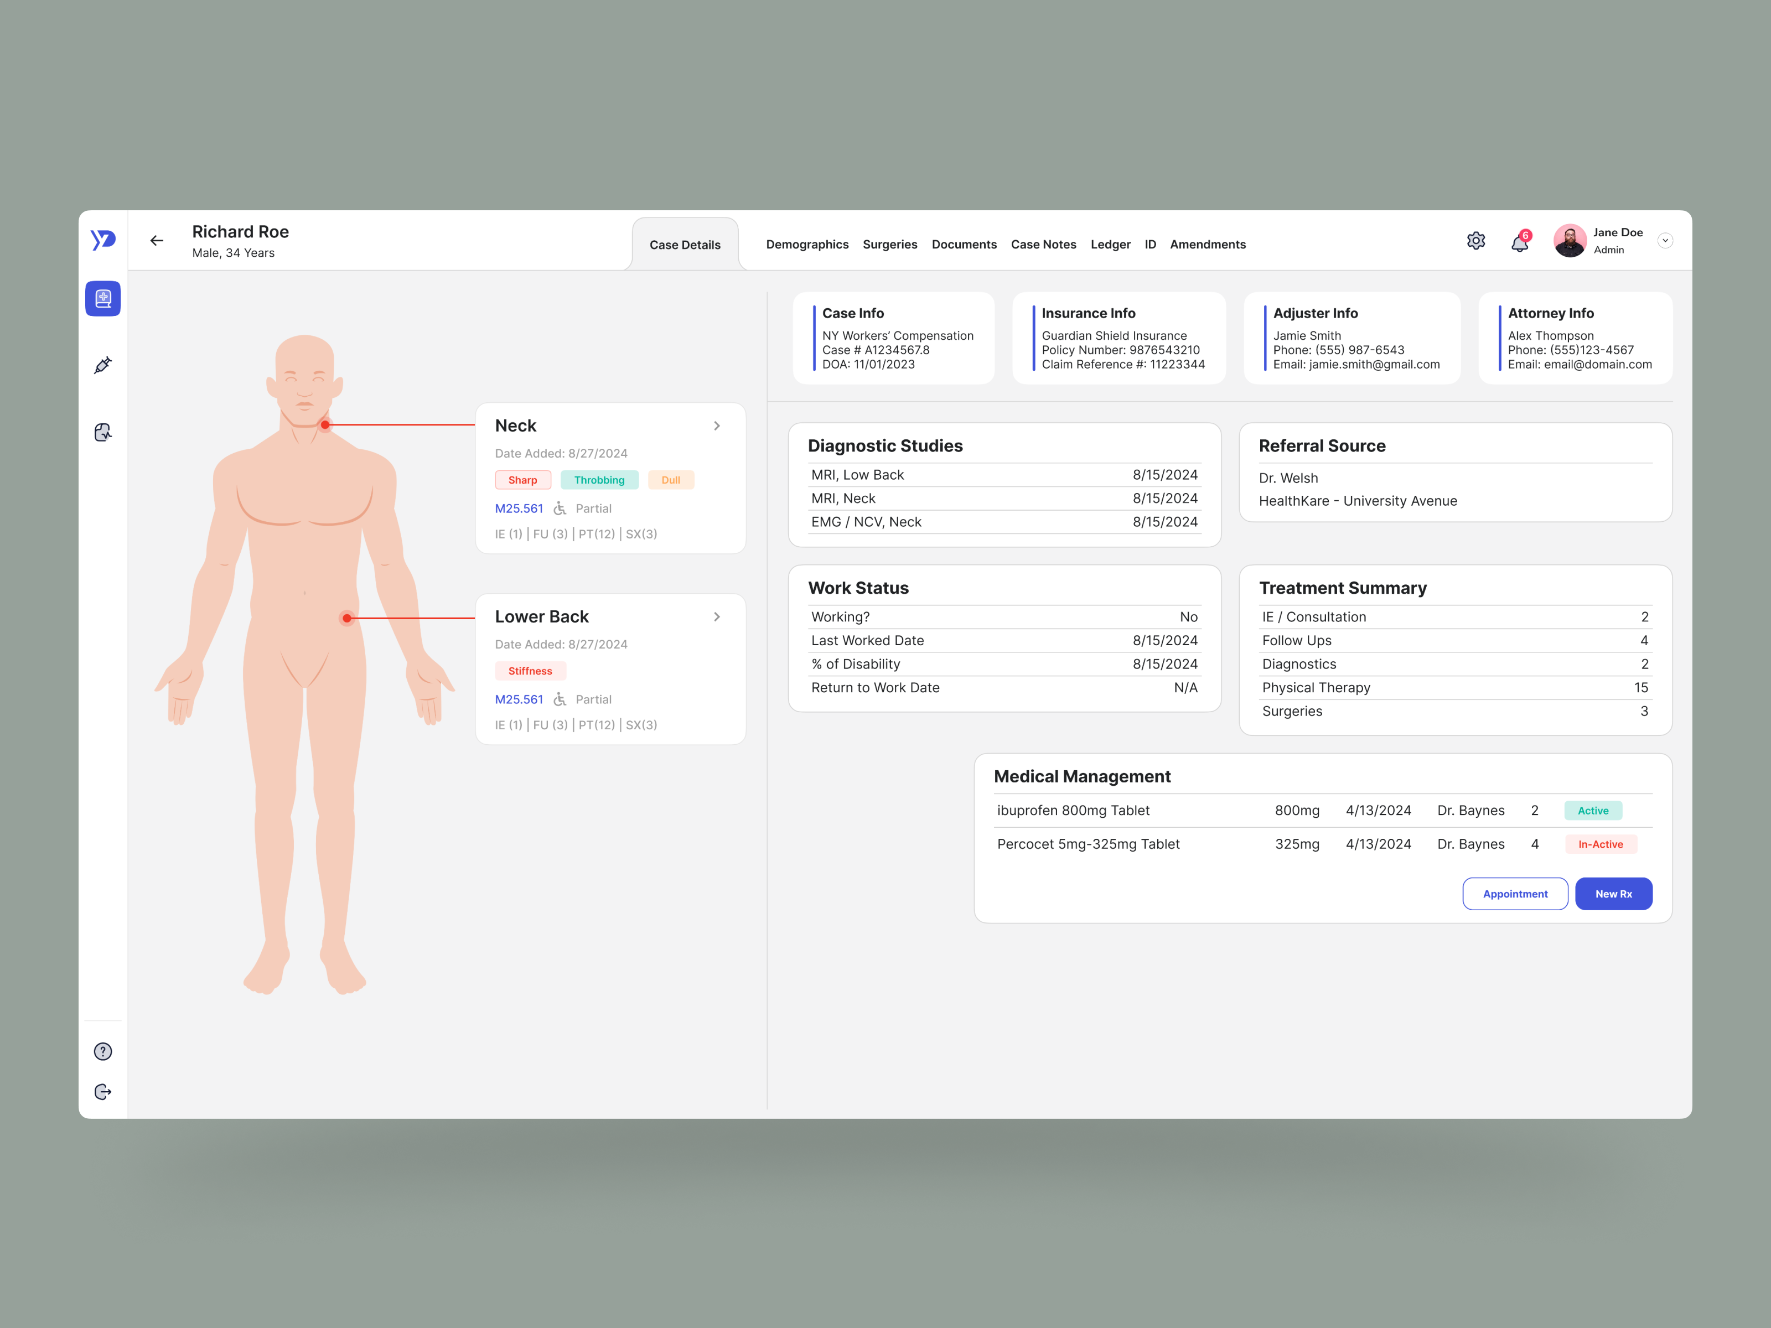
Task: Open the Jane Doe account dropdown
Action: (1665, 240)
